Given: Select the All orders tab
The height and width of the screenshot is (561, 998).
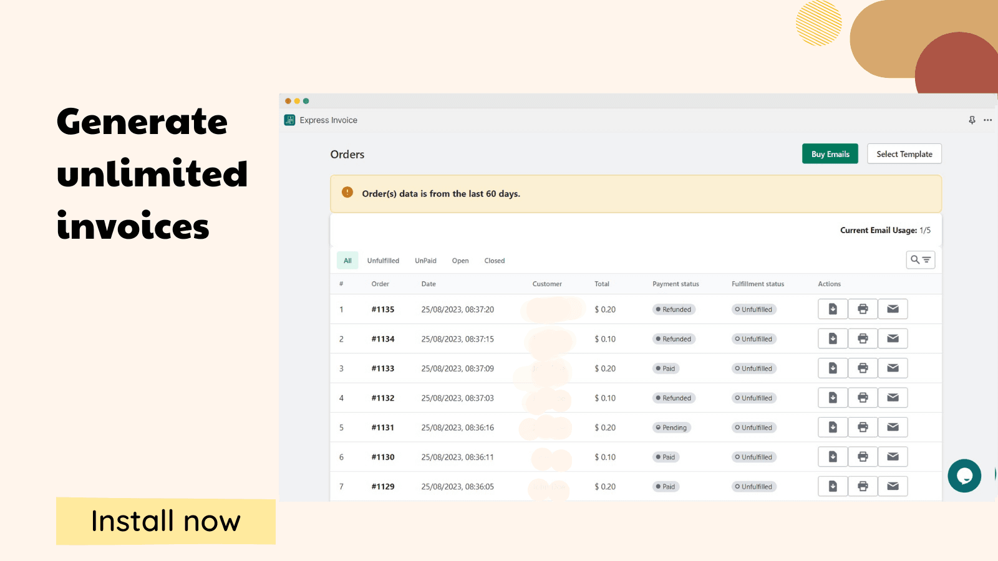Looking at the screenshot, I should (347, 260).
